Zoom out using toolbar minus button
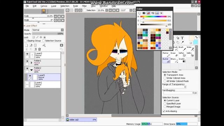Viewport: 224px width, 126px height. 110,10
